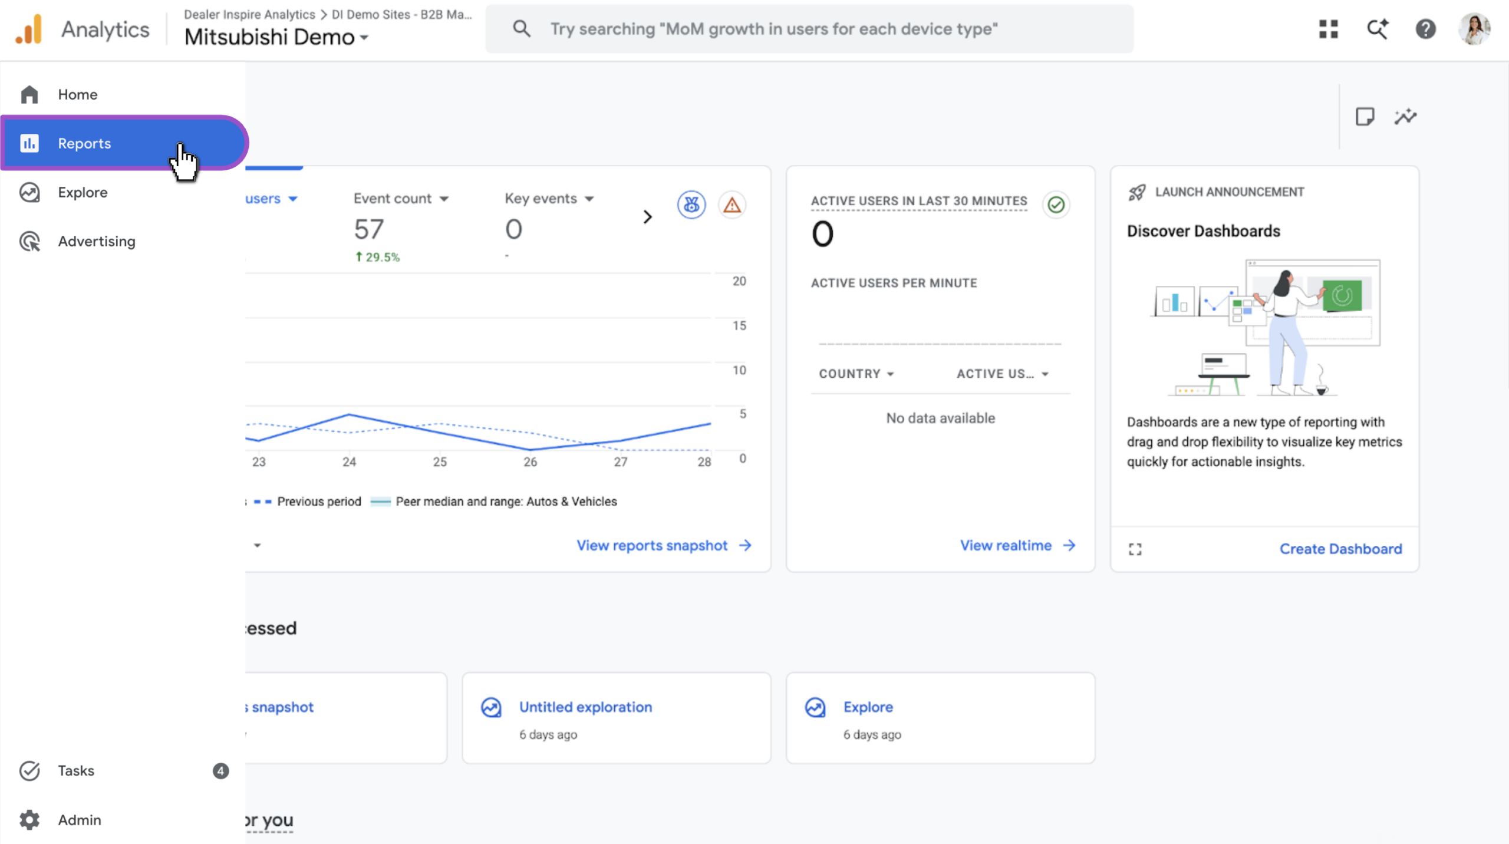Show next metrics with chevron arrow
Screen dimensions: 1509x844
(x=647, y=217)
